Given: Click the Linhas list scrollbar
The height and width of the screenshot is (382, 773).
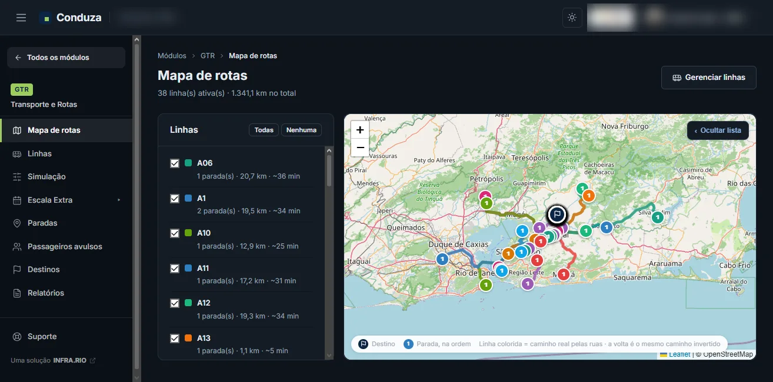Looking at the screenshot, I should (x=329, y=170).
